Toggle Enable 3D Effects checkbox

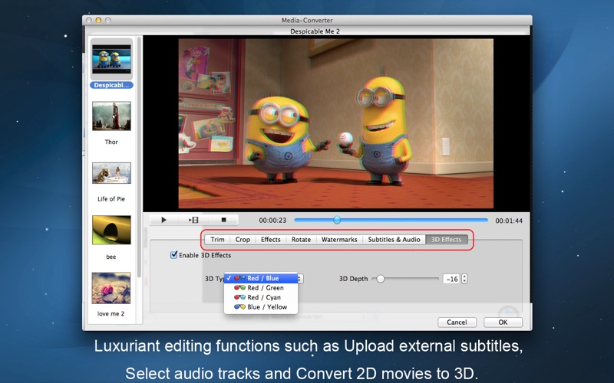coord(174,255)
